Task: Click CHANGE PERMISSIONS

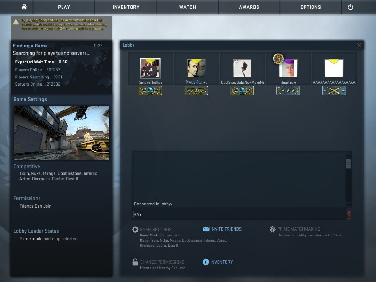Action: [x=162, y=262]
